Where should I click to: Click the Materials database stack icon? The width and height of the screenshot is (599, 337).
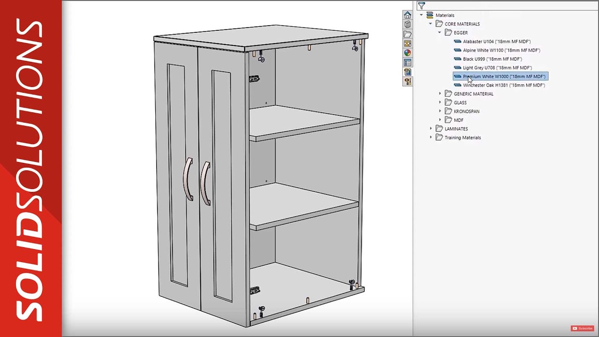coord(430,15)
